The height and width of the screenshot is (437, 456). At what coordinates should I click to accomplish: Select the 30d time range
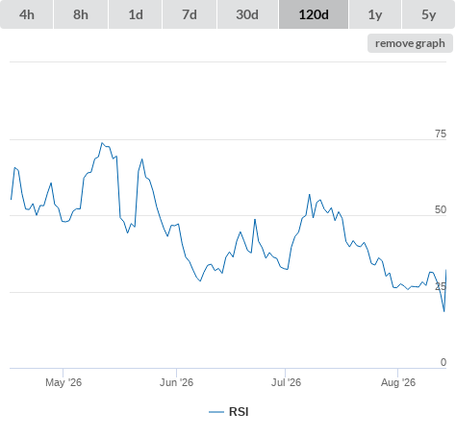coord(247,14)
